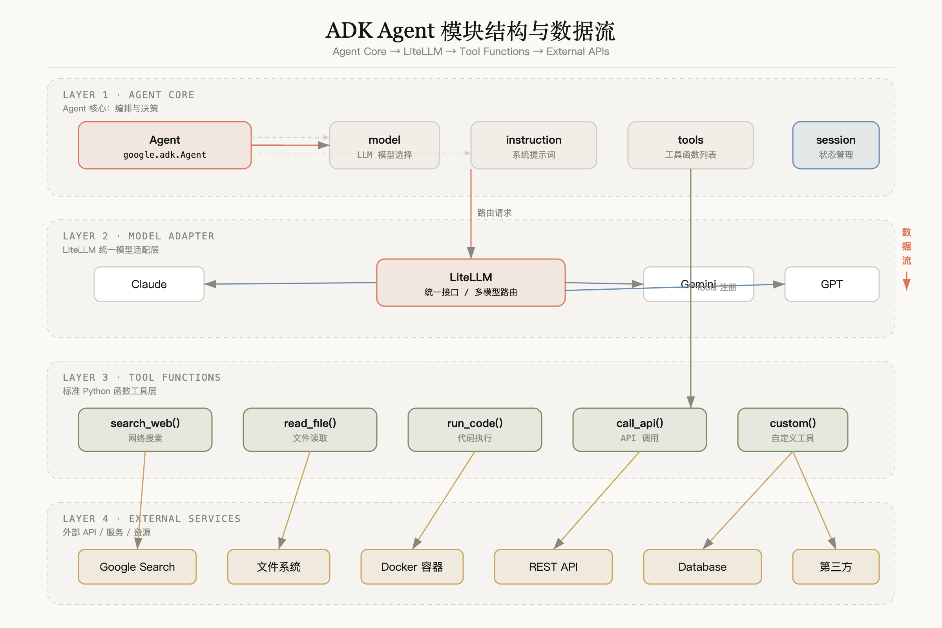Click the subtitle "Agent Core → LiteLLM → Tool Functions → External APIs"
The width and height of the screenshot is (942, 628).
[x=471, y=52]
